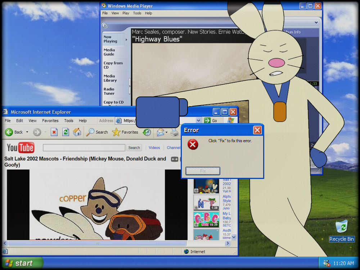Click the History globe icon
This screenshot has width=360, height=270.
point(147,132)
